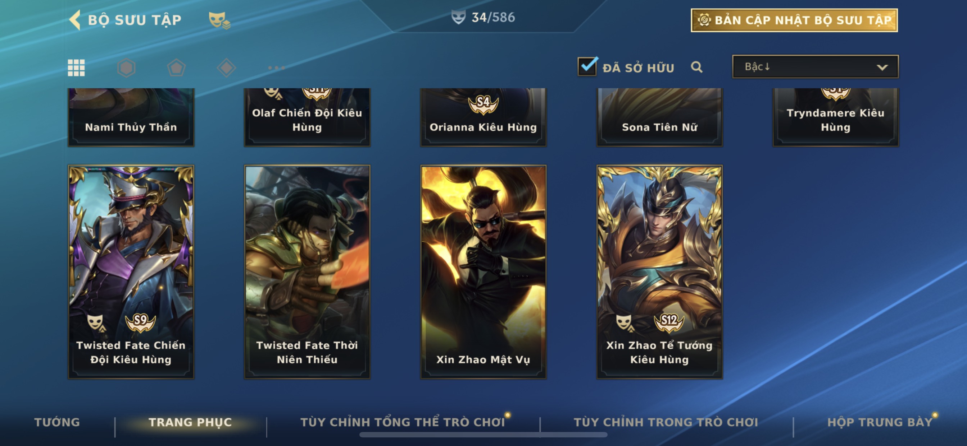967x446 pixels.
Task: Expand the Bậc sort dropdown
Action: point(815,67)
